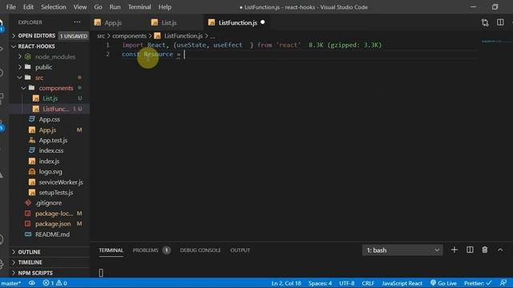The image size is (513, 288).
Task: Open the 1: bash terminal dropdown
Action: click(x=402, y=250)
